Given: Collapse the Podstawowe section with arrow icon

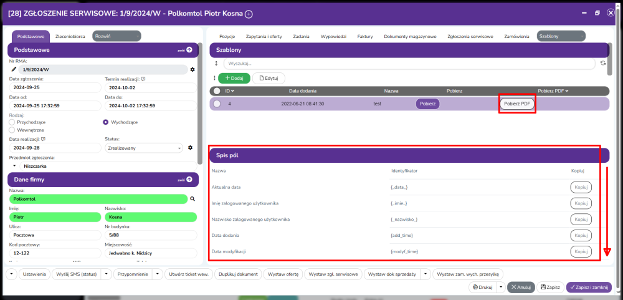Looking at the screenshot, I should (189, 50).
